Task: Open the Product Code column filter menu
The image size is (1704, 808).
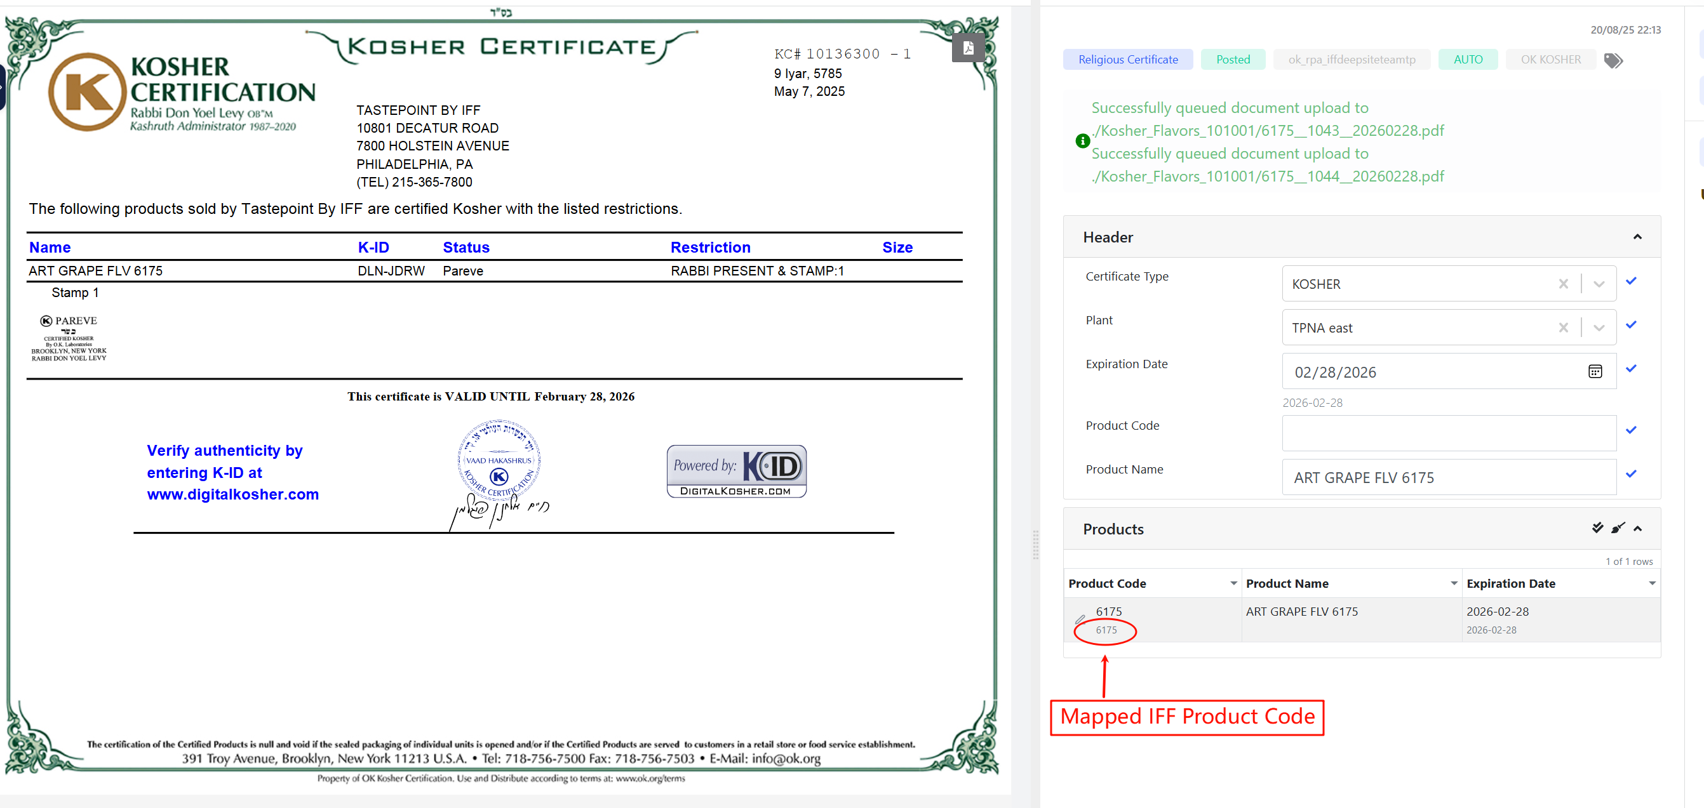Action: (1233, 583)
